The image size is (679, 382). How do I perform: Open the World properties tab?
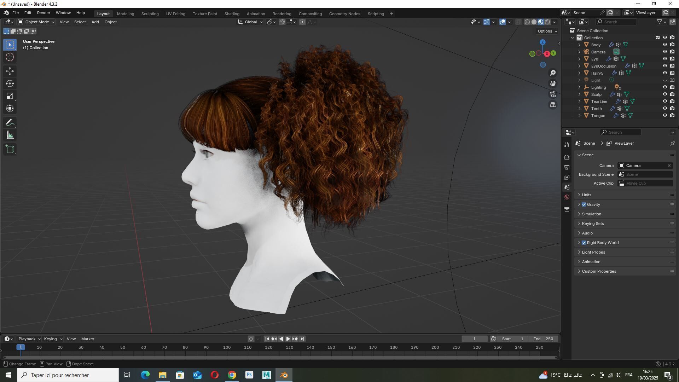point(567,197)
